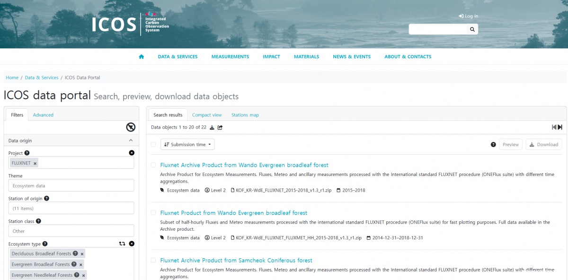Image resolution: width=568 pixels, height=280 pixels.
Task: Switch to the Stations map tab
Action: coord(245,115)
